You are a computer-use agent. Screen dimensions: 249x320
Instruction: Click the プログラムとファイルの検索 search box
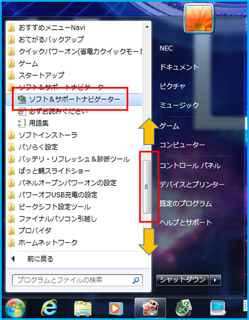tap(77, 280)
